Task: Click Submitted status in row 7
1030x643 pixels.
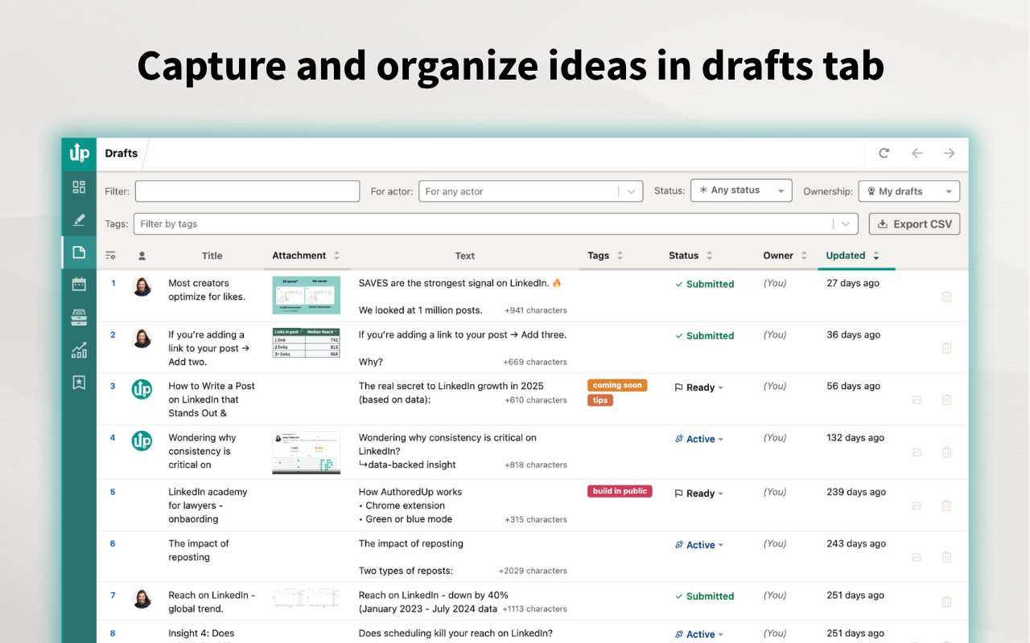Action: 704,596
